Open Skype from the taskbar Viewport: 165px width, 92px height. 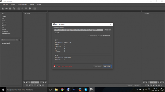click(86, 89)
